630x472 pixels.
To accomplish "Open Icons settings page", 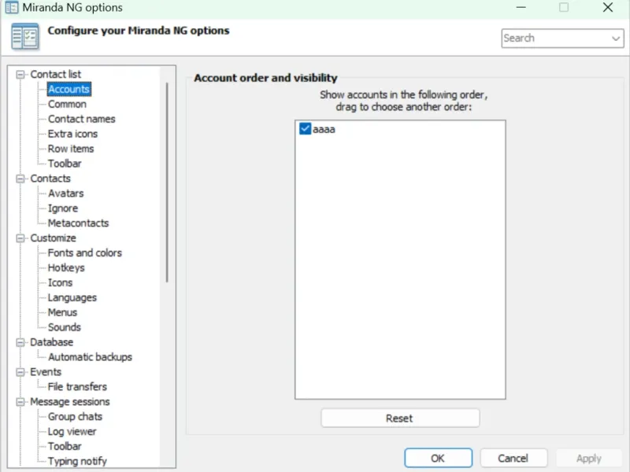I will pyautogui.click(x=61, y=282).
